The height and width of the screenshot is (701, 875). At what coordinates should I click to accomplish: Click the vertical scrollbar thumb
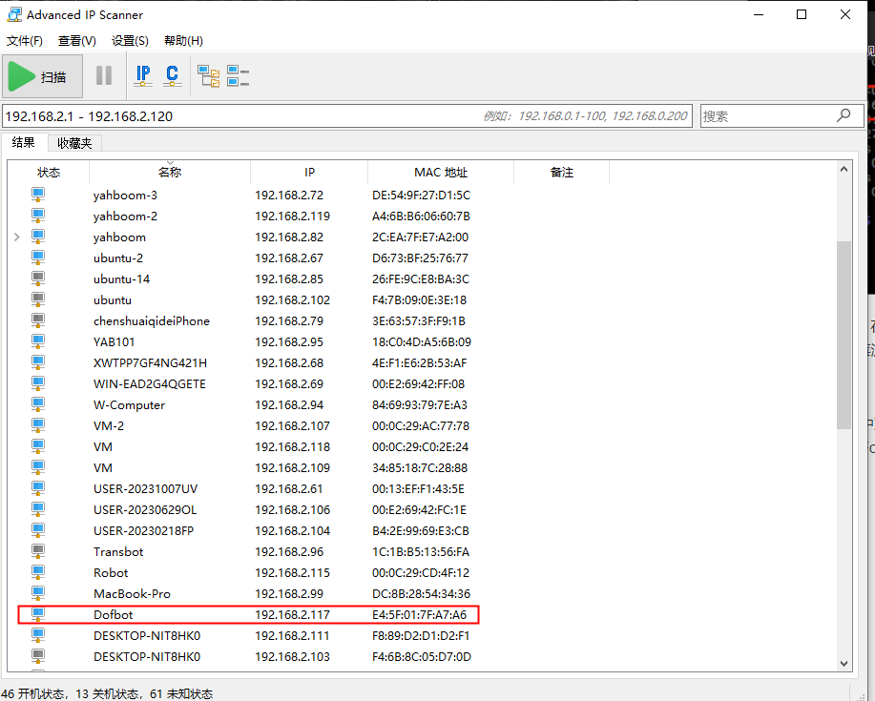pyautogui.click(x=844, y=335)
